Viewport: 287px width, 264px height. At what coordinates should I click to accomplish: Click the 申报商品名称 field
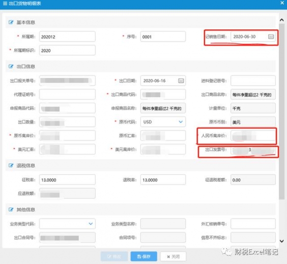163,108
